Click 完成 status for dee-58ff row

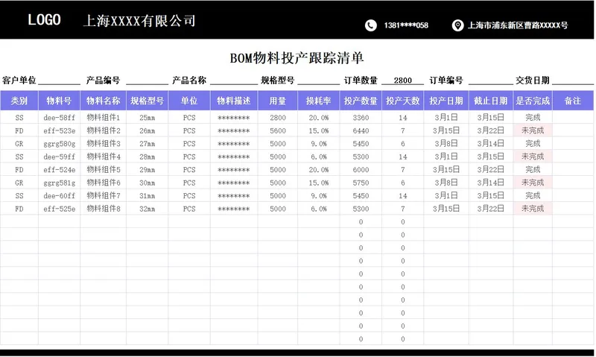pyautogui.click(x=533, y=117)
